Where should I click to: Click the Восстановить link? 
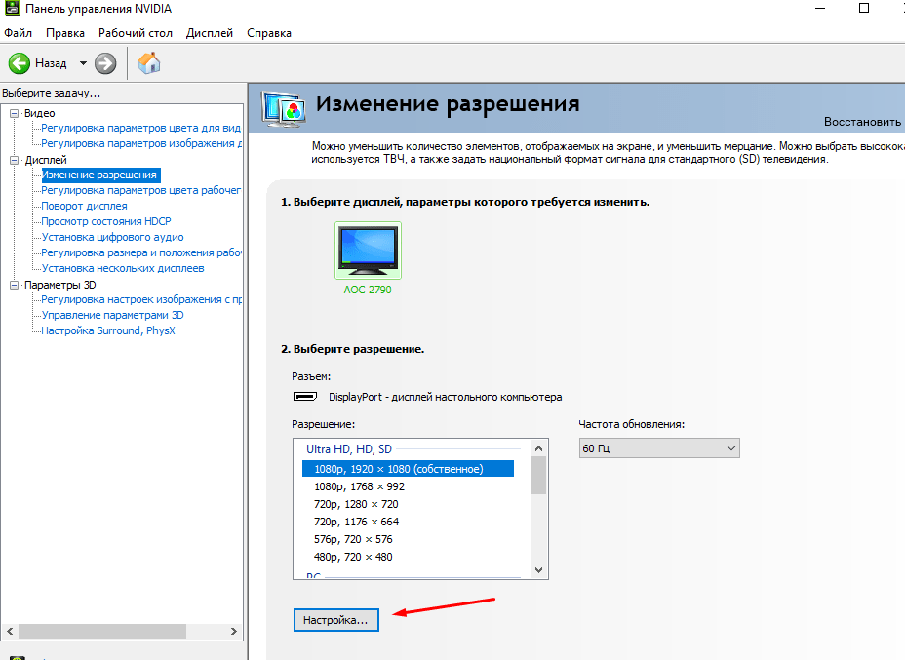(862, 122)
